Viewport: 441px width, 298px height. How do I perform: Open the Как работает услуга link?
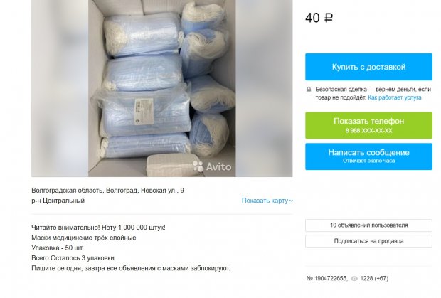point(395,97)
